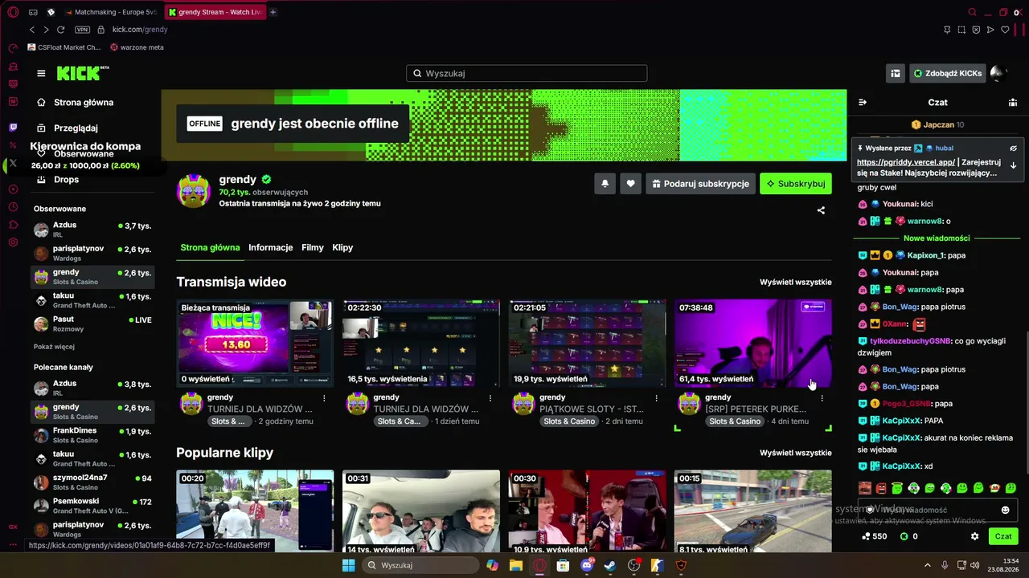Open Twitch in the Opera sidebar
Image resolution: width=1029 pixels, height=578 pixels.
tap(13, 127)
